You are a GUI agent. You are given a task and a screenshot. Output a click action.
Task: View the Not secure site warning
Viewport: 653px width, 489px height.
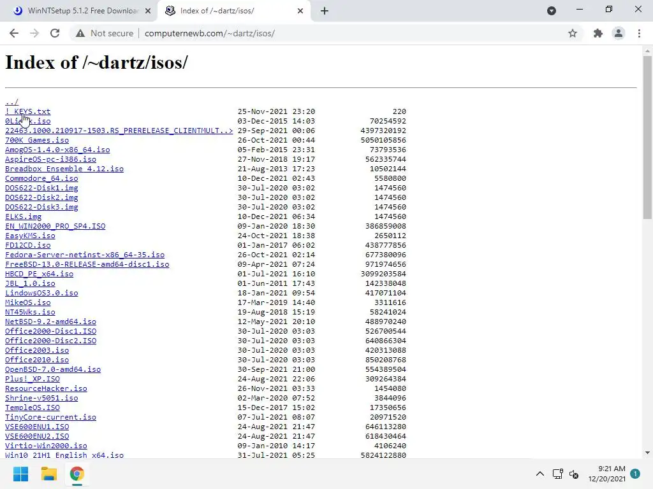pyautogui.click(x=105, y=33)
